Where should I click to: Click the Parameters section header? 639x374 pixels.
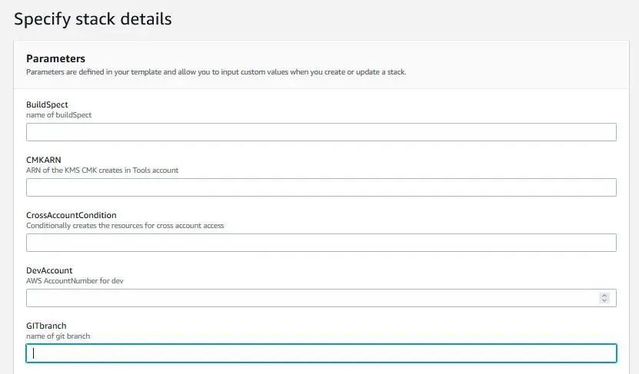tap(55, 58)
